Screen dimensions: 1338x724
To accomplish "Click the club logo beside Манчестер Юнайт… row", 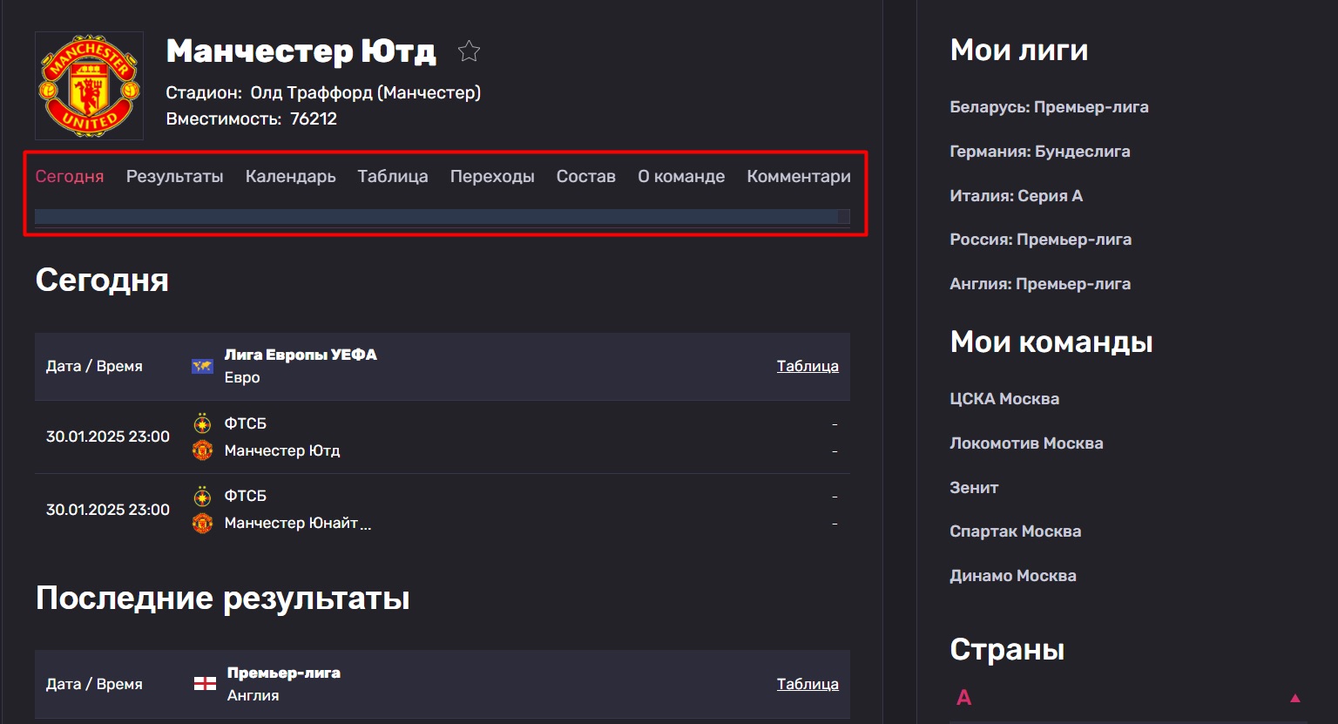I will point(202,523).
